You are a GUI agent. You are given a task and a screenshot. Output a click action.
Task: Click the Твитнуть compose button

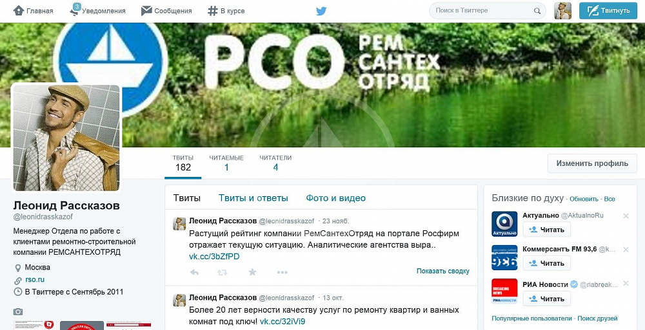tap(608, 11)
